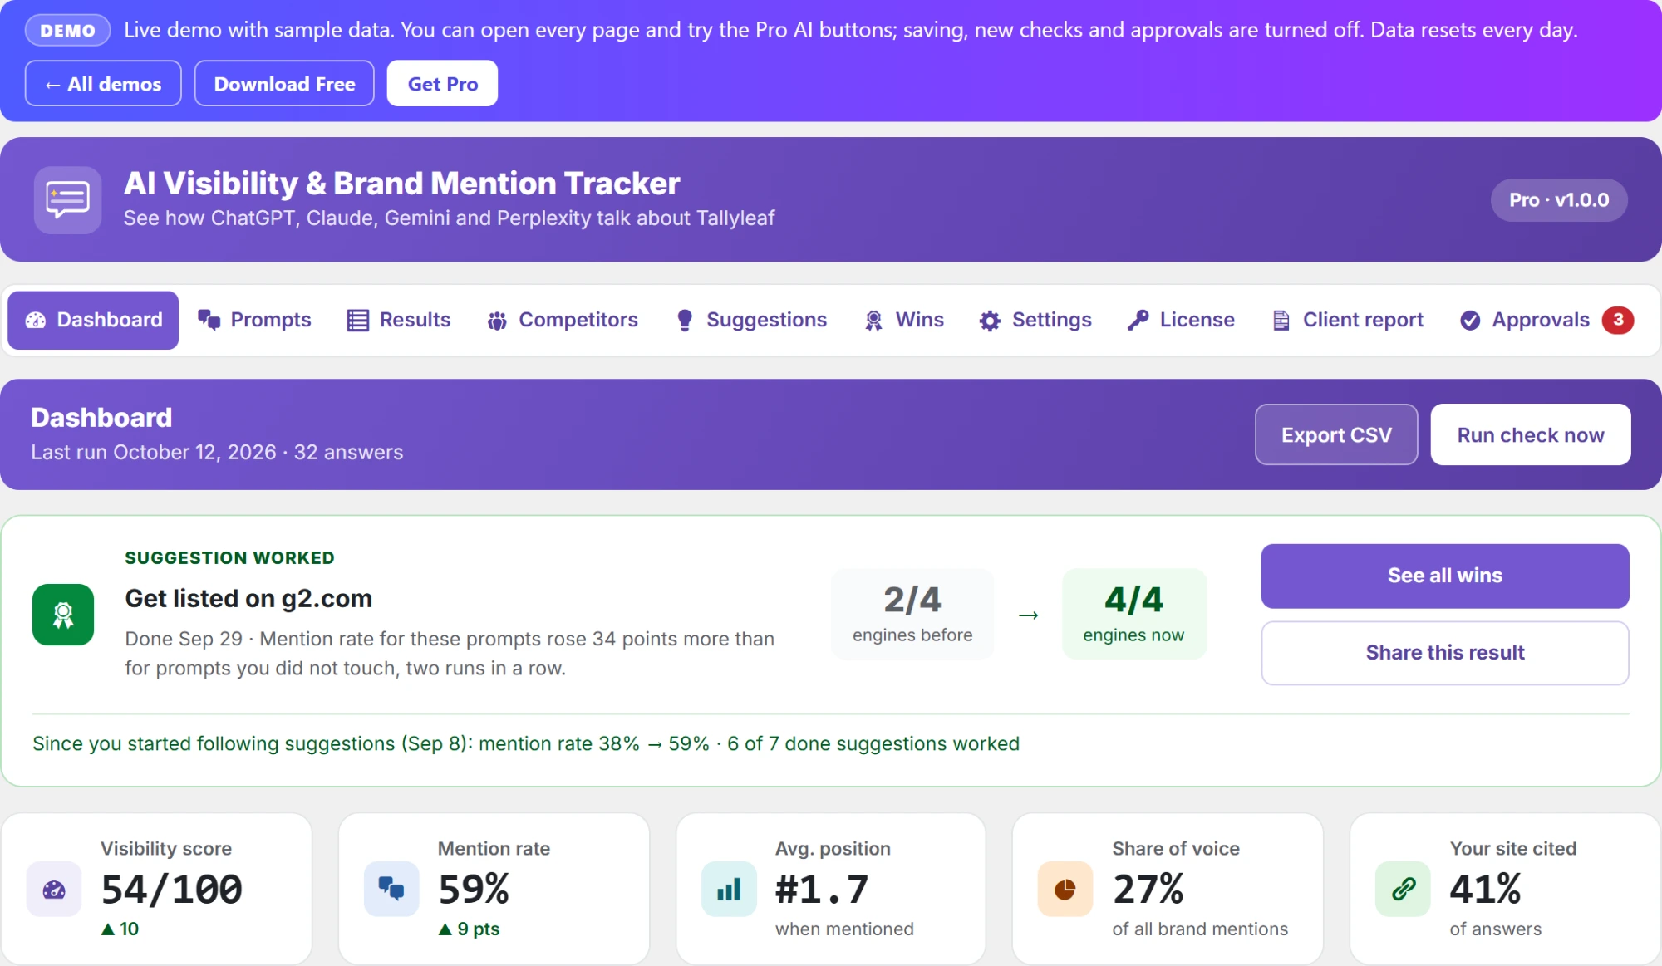
Task: Click the Approvals checkmark icon
Action: point(1470,321)
